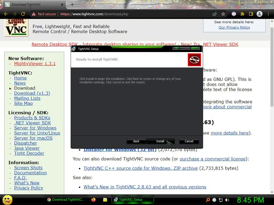The height and width of the screenshot is (205, 274).
Task: Open the Chrome profile avatar
Action: (x=260, y=14)
